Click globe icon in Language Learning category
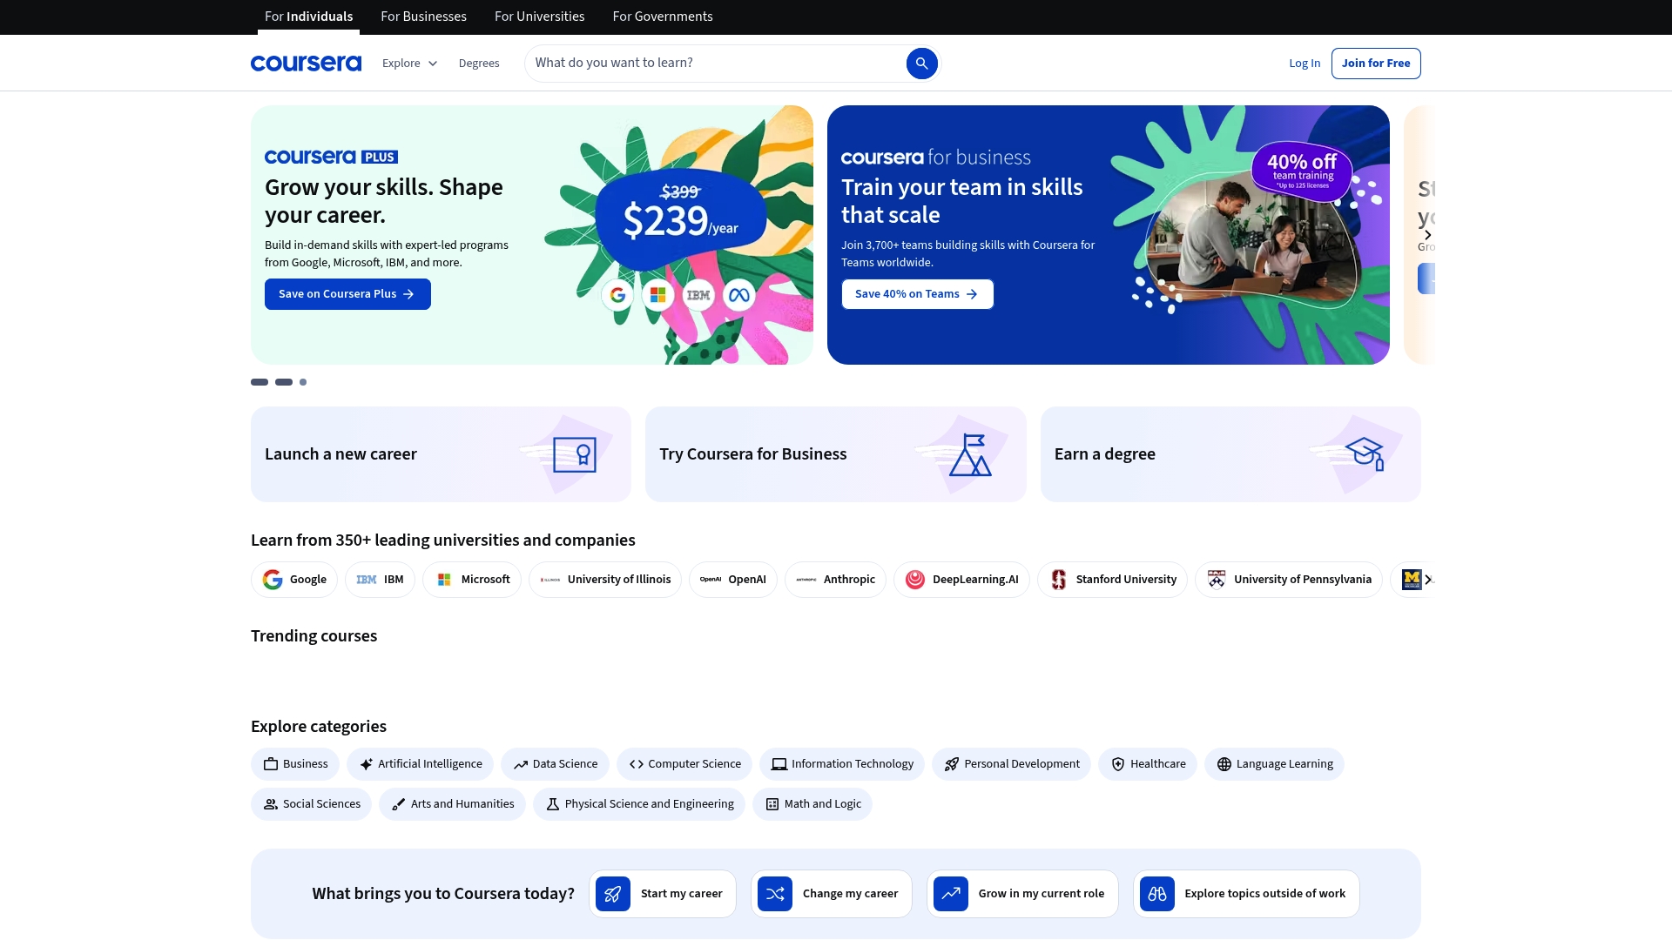This screenshot has height=940, width=1672. (x=1224, y=764)
